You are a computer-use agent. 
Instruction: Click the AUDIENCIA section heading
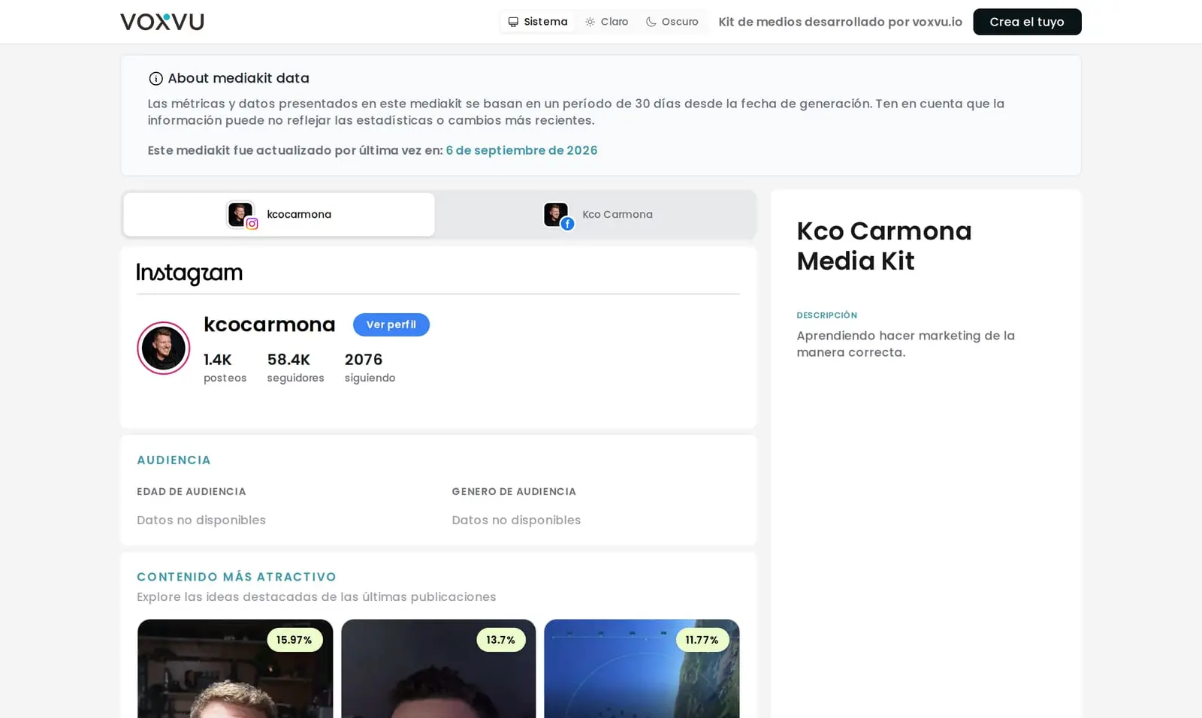(x=174, y=460)
